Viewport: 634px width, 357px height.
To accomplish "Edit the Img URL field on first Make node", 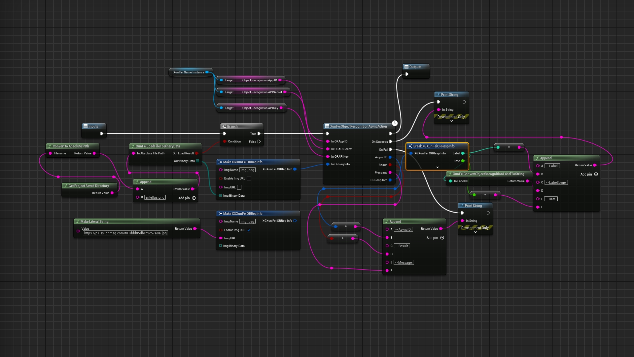I will point(239,187).
